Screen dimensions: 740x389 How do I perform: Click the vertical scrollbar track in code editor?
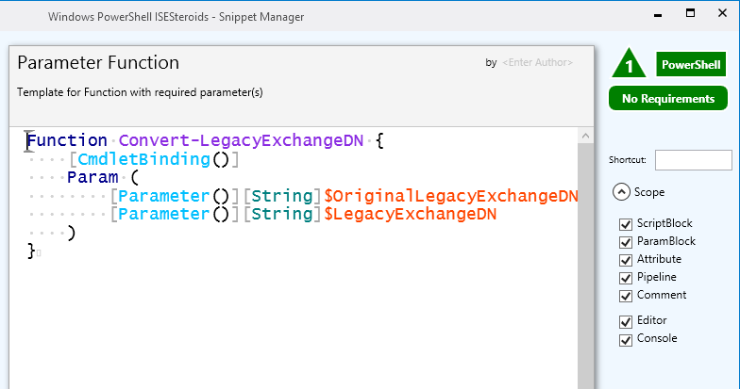[585, 266]
